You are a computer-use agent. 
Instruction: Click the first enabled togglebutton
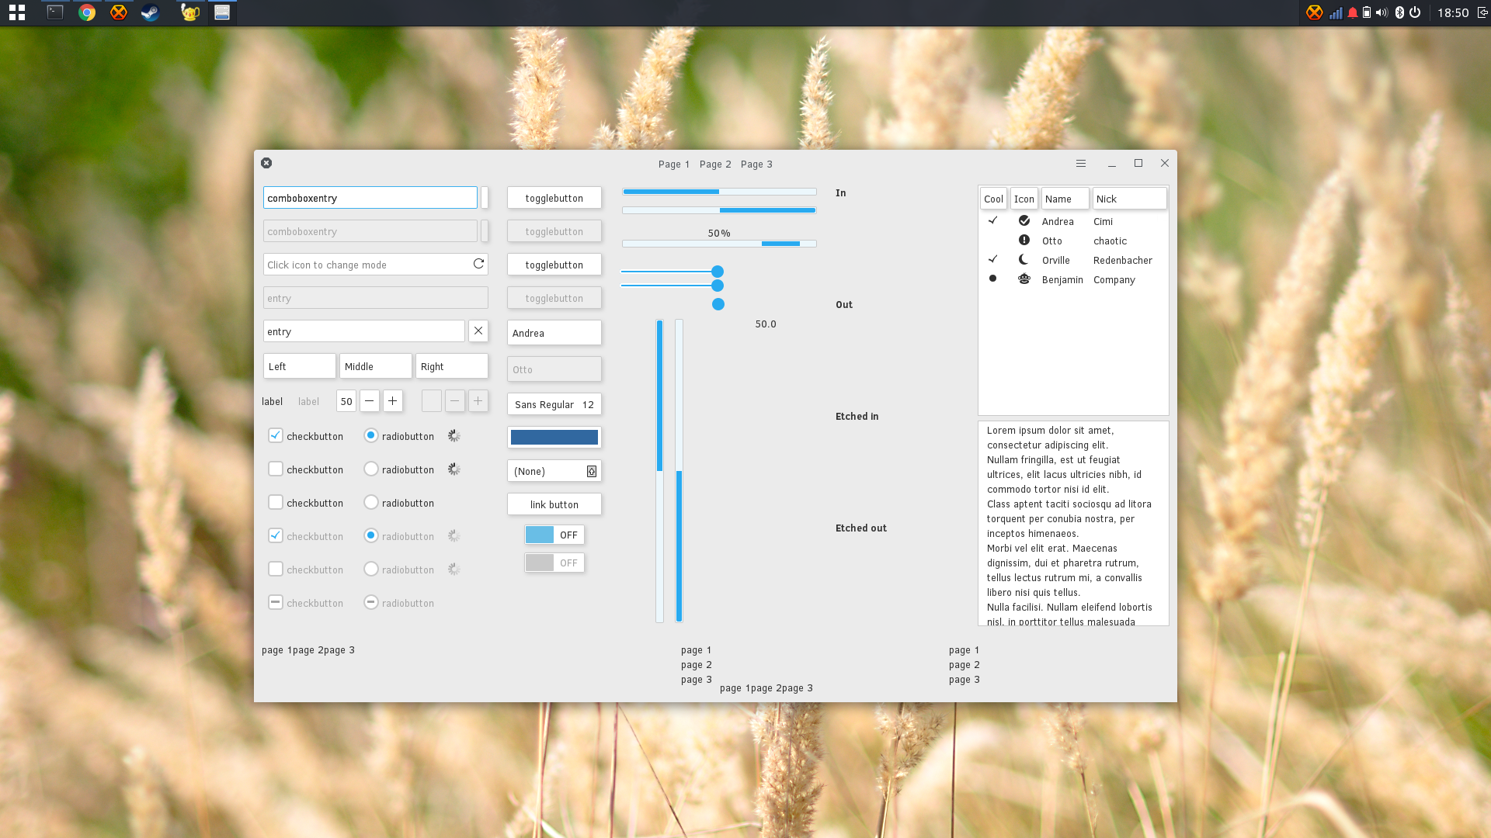[554, 198]
